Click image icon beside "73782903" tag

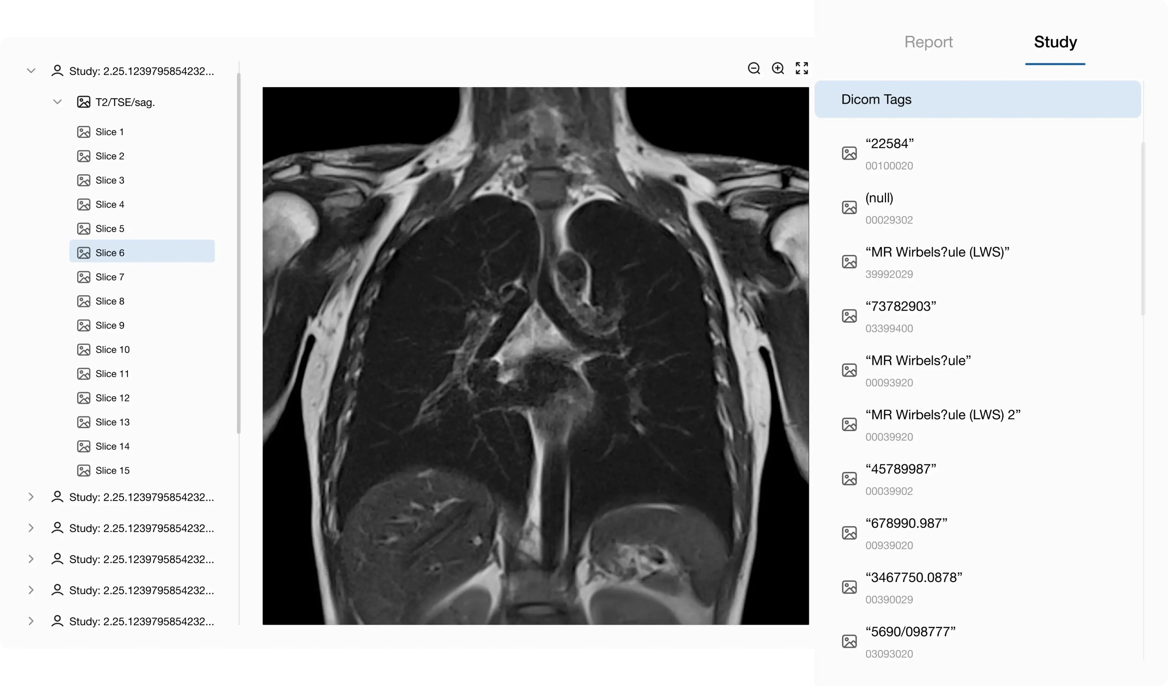[x=849, y=316]
